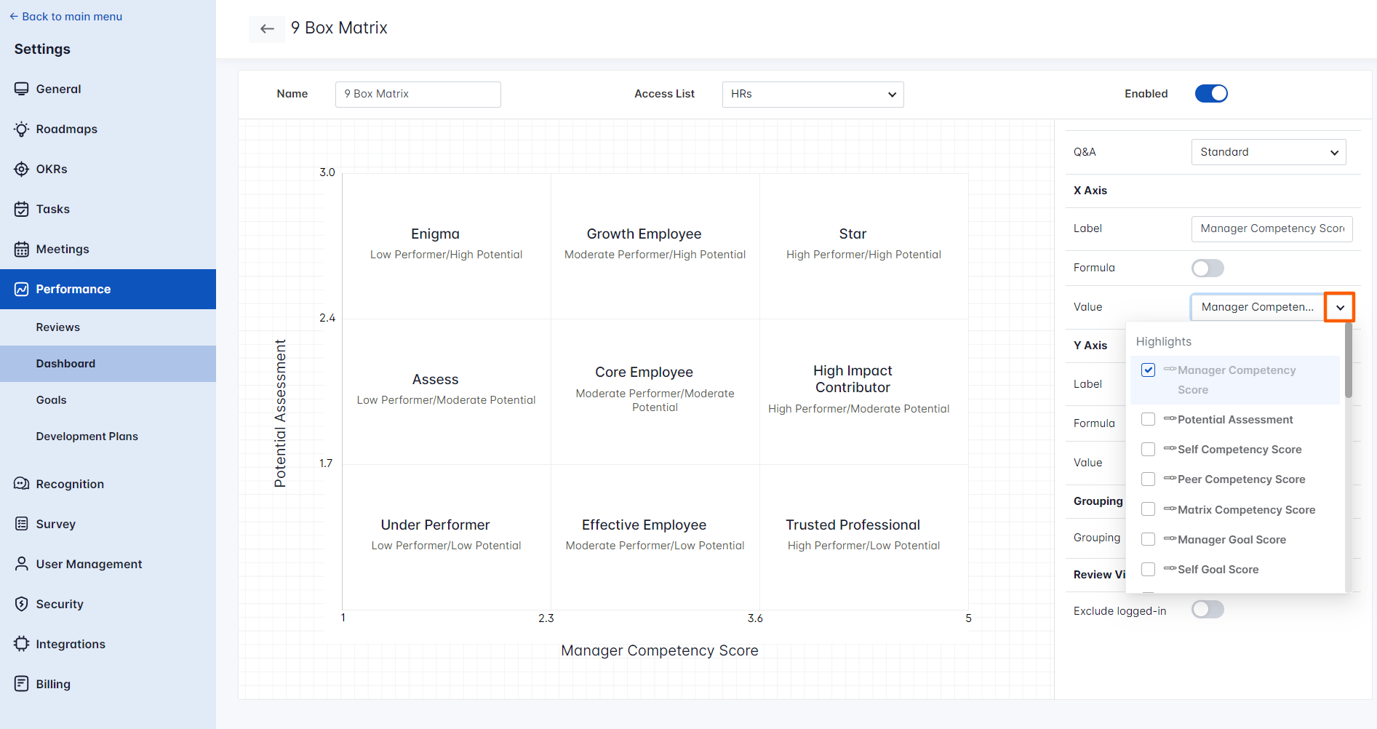This screenshot has width=1377, height=729.
Task: Select the Roadmaps icon in the sidebar
Action: (x=22, y=129)
